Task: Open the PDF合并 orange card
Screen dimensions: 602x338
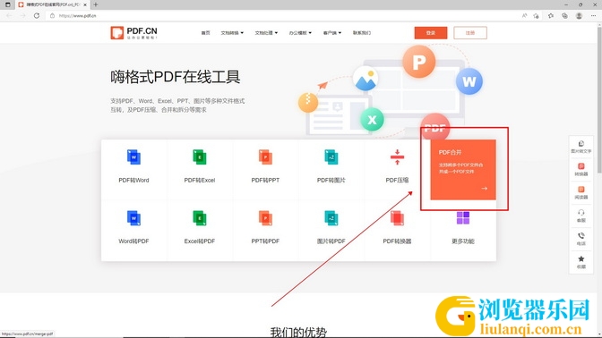Action: 463,170
